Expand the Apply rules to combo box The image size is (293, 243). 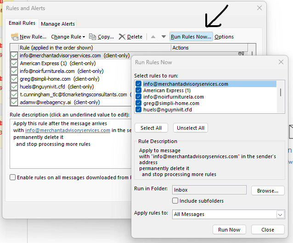280,215
